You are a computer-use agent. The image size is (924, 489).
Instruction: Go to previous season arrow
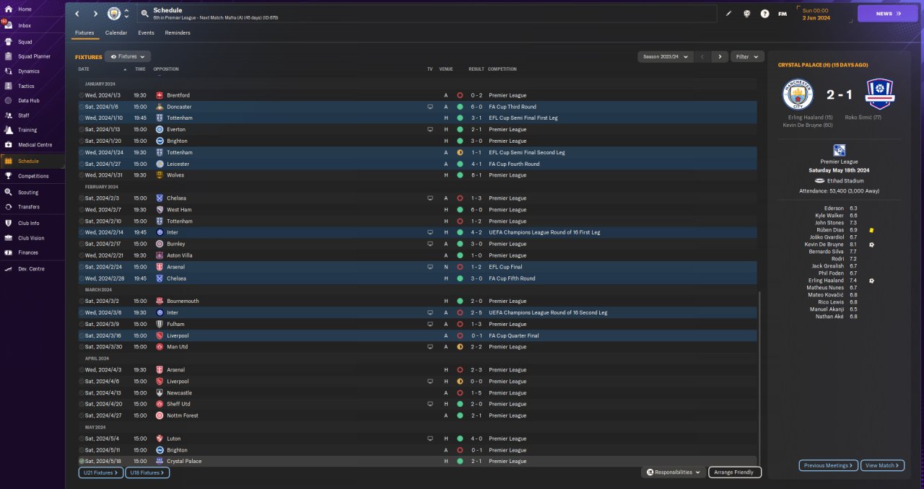(x=702, y=56)
